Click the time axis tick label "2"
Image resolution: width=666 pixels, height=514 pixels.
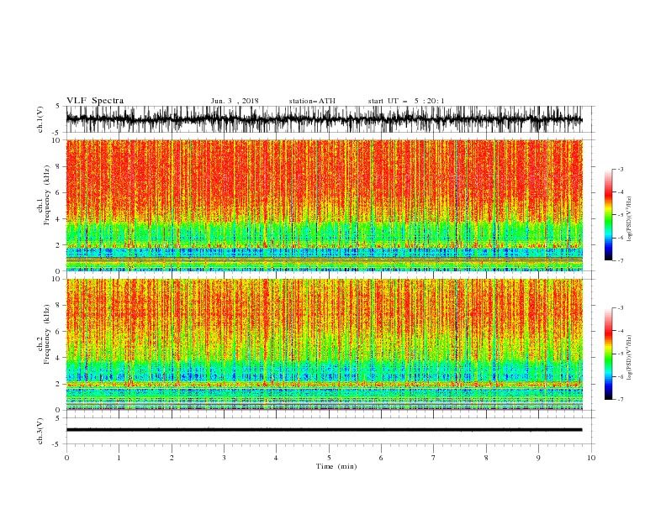tap(172, 458)
